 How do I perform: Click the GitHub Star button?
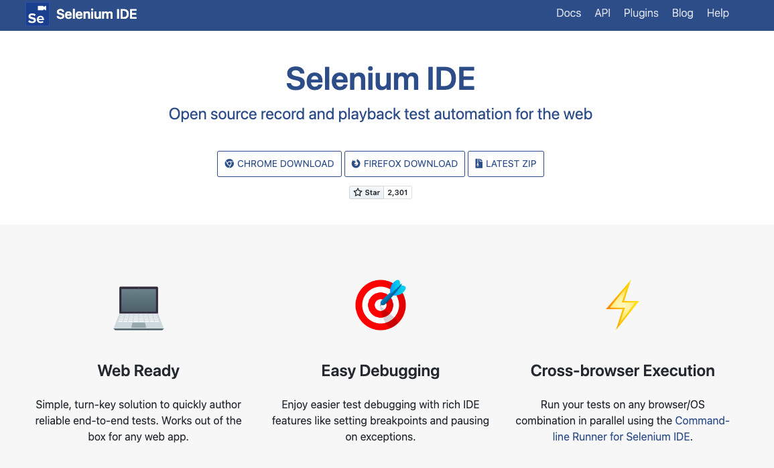pos(367,192)
